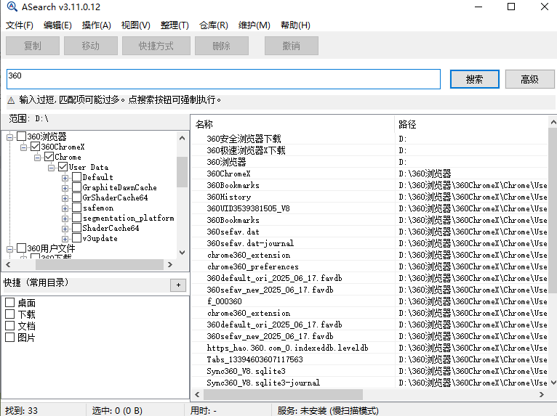This screenshot has height=416, width=557.
Task: Check the Default folder checkbox
Action: [77, 177]
